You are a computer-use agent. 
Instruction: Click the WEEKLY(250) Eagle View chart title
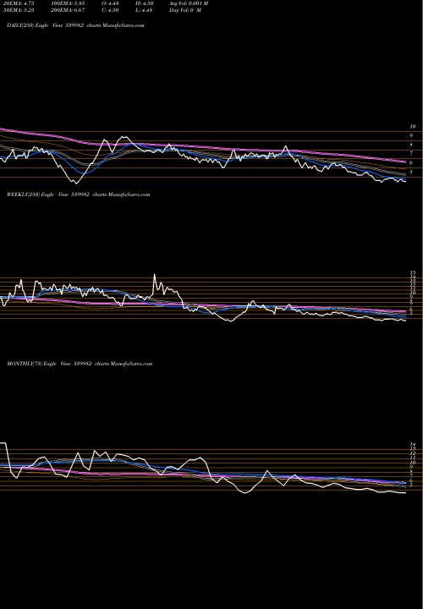pyautogui.click(x=79, y=195)
